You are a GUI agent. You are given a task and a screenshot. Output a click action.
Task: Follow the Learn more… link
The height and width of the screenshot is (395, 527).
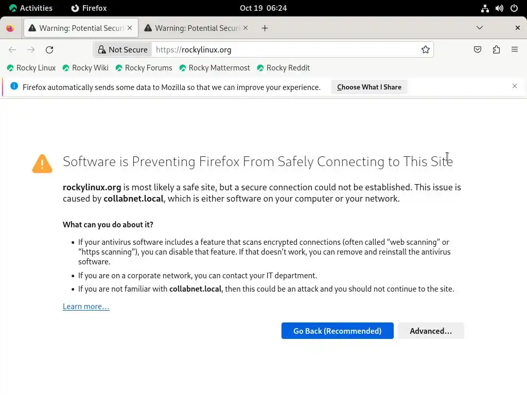click(x=86, y=307)
